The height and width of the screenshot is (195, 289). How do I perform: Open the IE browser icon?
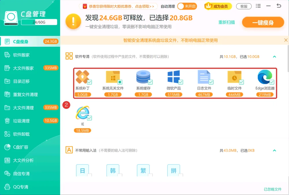click(x=82, y=113)
